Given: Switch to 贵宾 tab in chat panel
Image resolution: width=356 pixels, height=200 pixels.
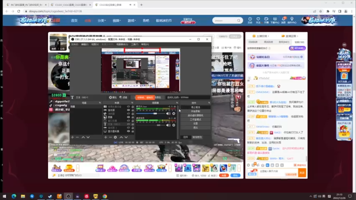Looking at the screenshot, I should pyautogui.click(x=284, y=42).
